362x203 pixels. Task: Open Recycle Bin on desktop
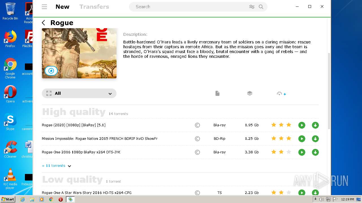click(x=10, y=11)
